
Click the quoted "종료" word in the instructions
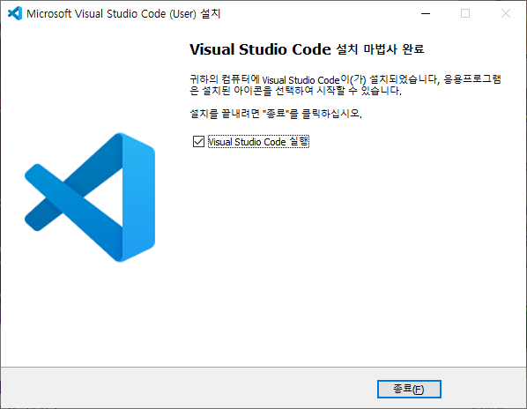276,113
